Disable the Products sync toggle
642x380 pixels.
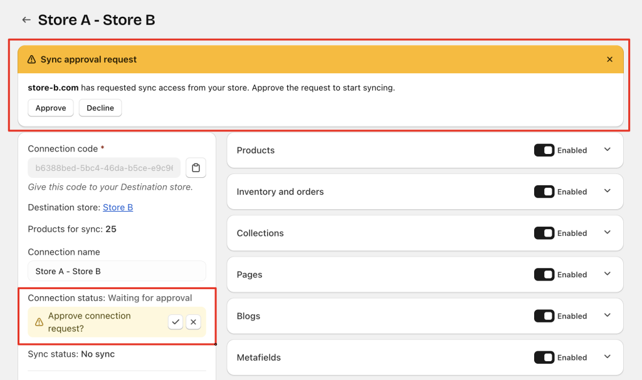coord(544,150)
